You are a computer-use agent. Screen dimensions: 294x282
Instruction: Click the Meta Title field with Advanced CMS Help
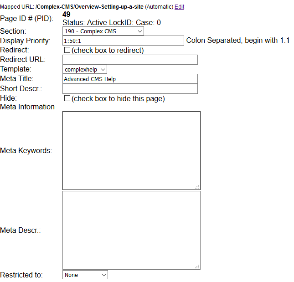[130, 79]
